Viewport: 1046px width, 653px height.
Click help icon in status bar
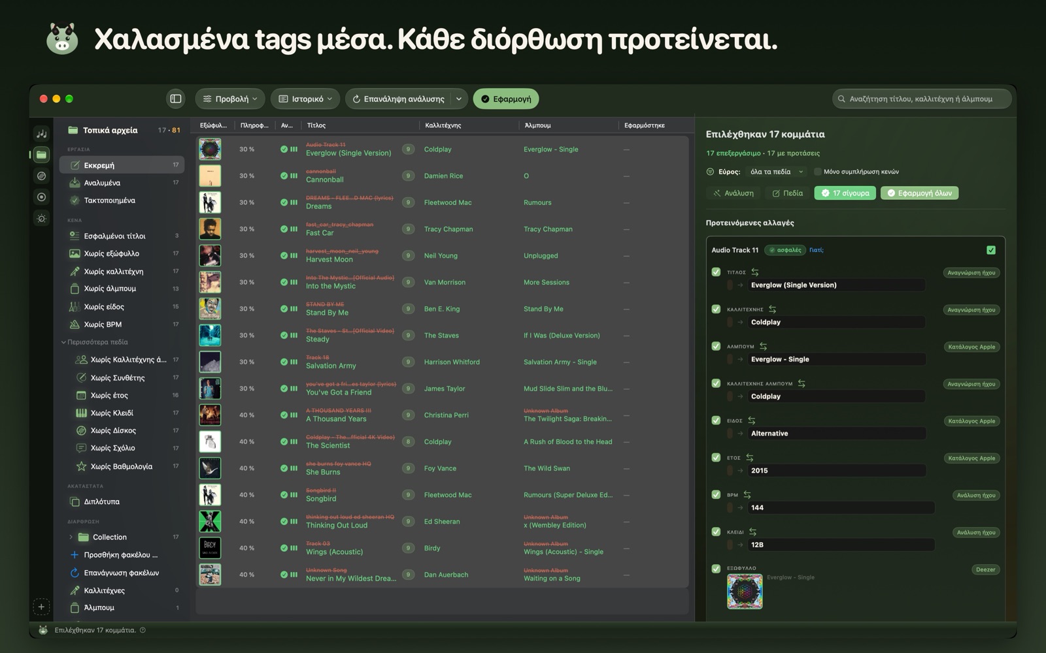tap(143, 630)
